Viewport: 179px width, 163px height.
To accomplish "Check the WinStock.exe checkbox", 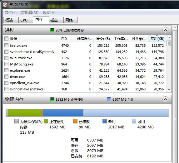I will point(6,58).
